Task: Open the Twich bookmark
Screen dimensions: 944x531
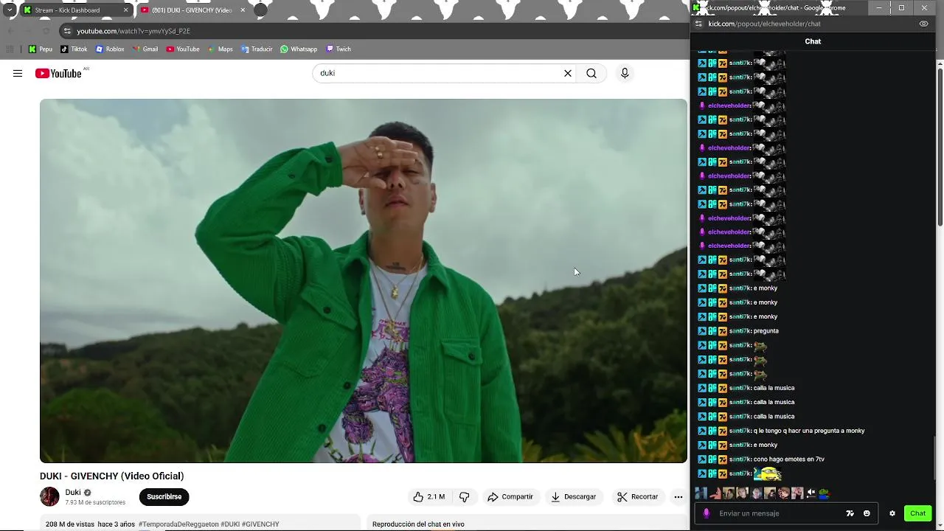Action: pyautogui.click(x=339, y=49)
